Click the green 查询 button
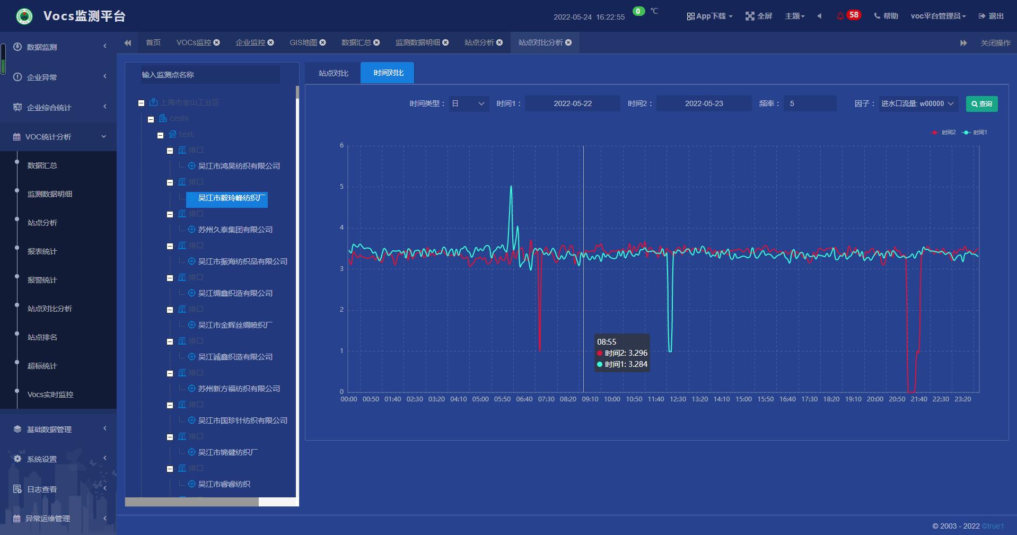The height and width of the screenshot is (535, 1017). tap(981, 103)
